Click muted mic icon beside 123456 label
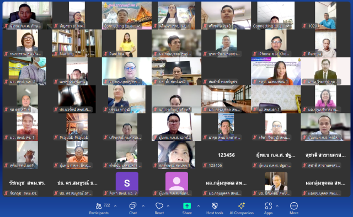Screen dimensions: 353x217 pyautogui.click(x=205, y=165)
